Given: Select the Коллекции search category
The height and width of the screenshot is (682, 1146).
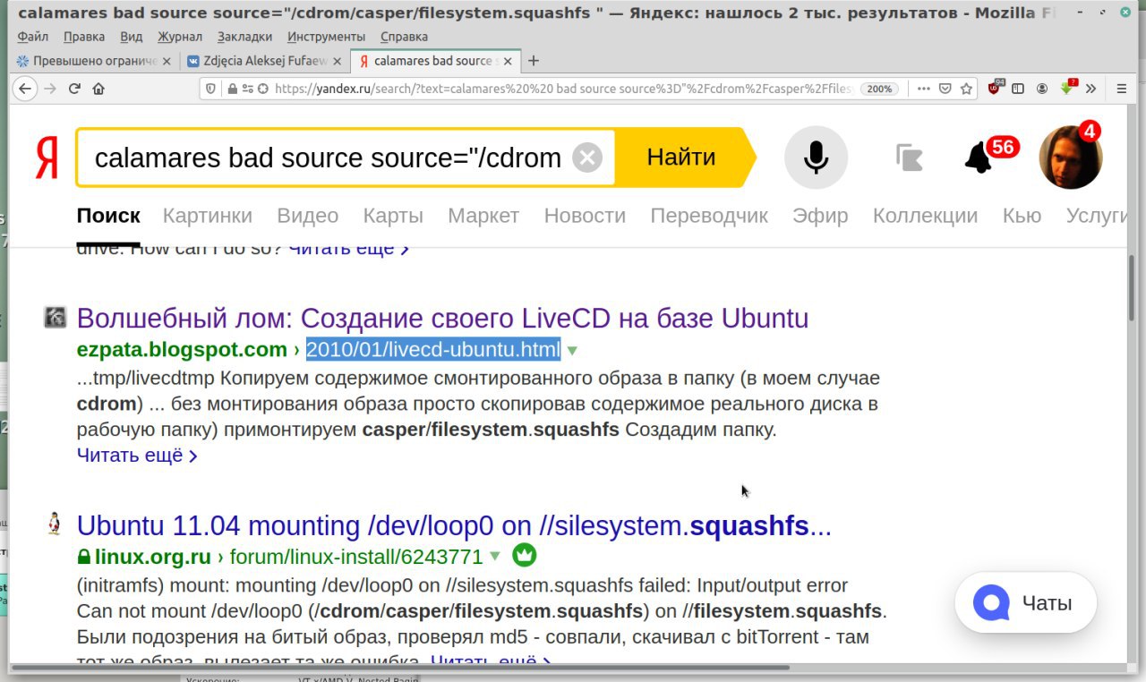Looking at the screenshot, I should coord(925,216).
